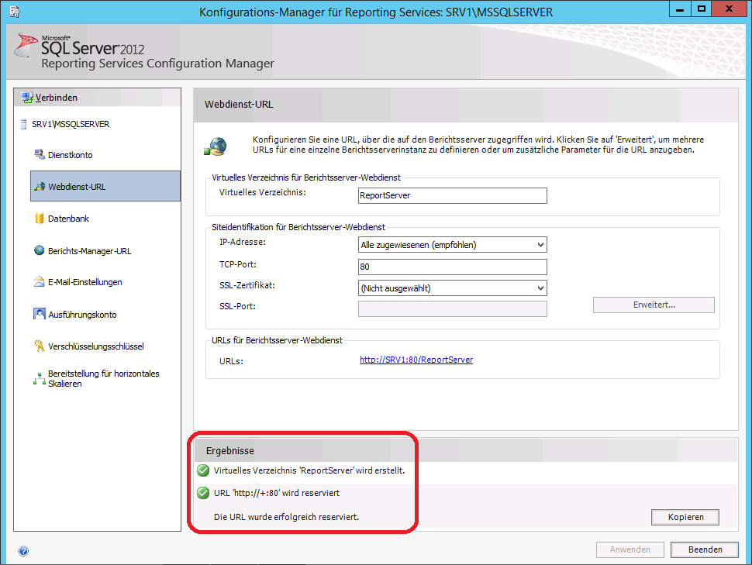Image resolution: width=752 pixels, height=565 pixels.
Task: Click the Webdienst-URL sidebar icon
Action: [x=40, y=186]
